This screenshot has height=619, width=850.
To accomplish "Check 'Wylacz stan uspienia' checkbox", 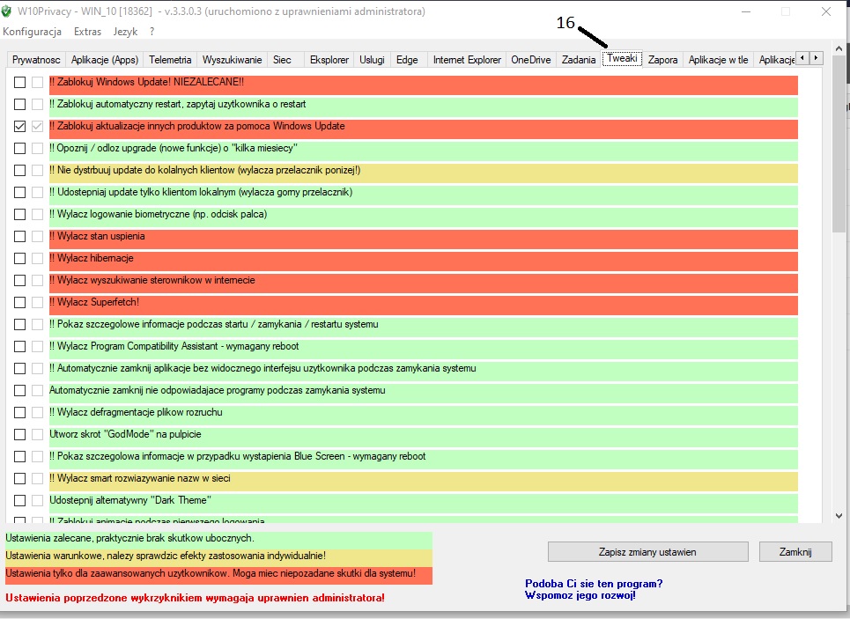I will (x=19, y=236).
